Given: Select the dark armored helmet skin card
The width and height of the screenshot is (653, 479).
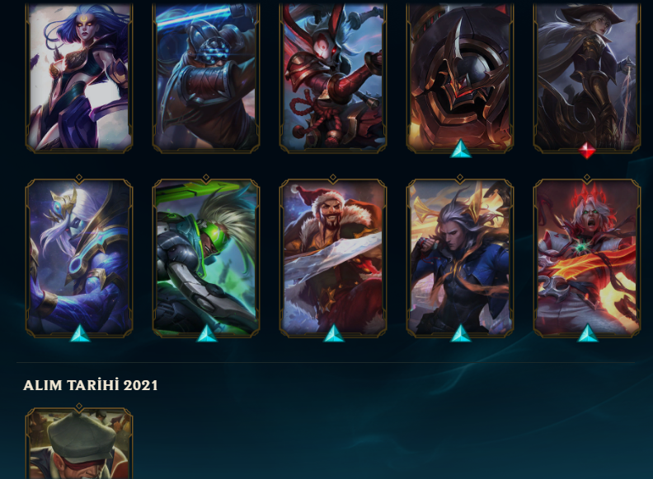Looking at the screenshot, I should 460,77.
